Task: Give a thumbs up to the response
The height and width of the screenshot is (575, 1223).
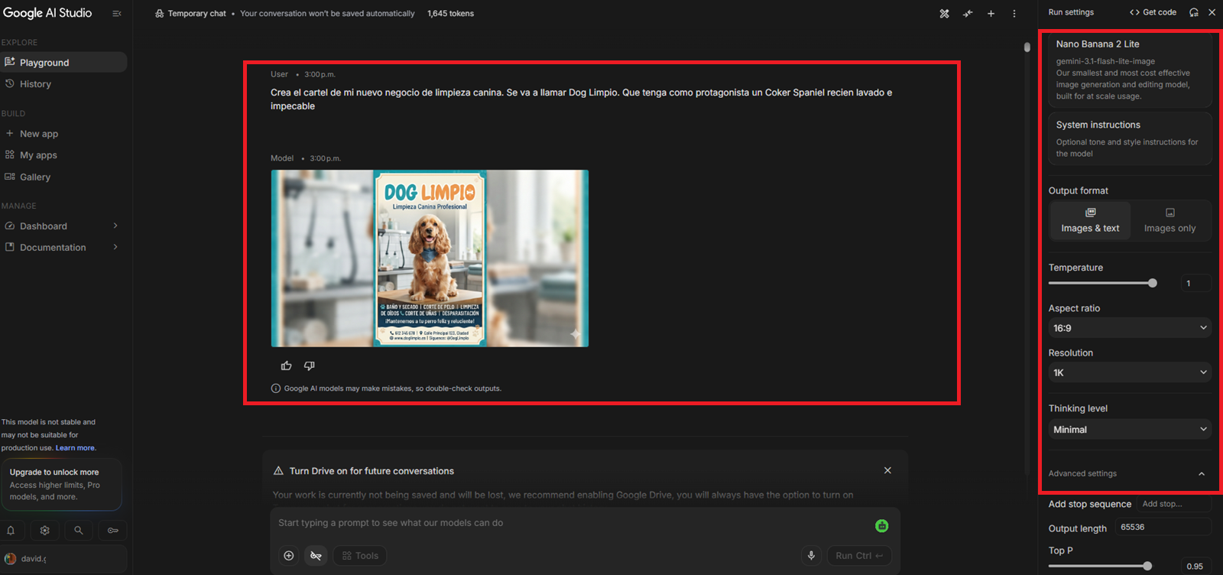Action: (287, 365)
